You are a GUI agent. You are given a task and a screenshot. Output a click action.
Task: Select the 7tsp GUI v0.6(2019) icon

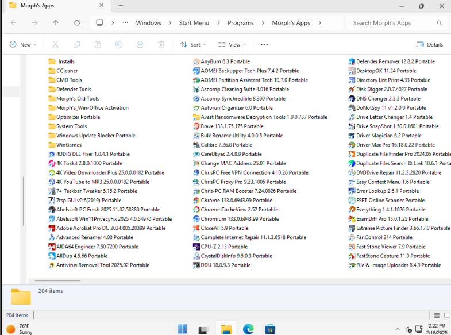[x=52, y=201]
